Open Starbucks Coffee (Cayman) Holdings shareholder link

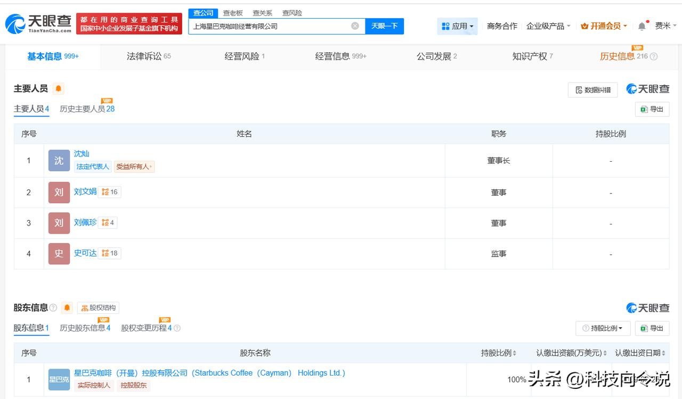(x=209, y=373)
